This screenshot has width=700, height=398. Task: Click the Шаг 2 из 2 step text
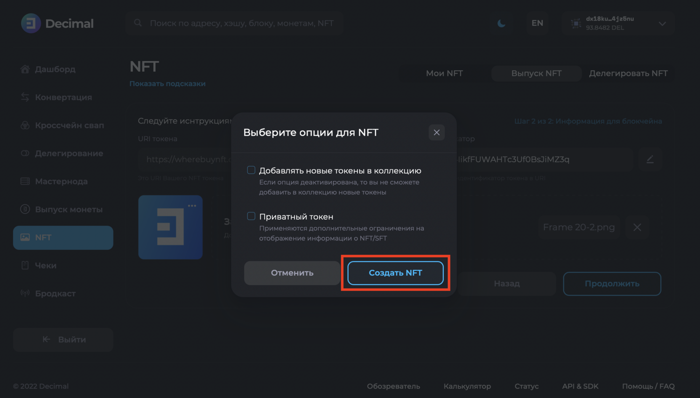point(588,121)
